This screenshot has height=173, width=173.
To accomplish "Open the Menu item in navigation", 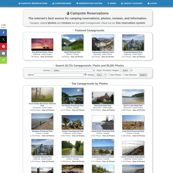I will (112, 3).
